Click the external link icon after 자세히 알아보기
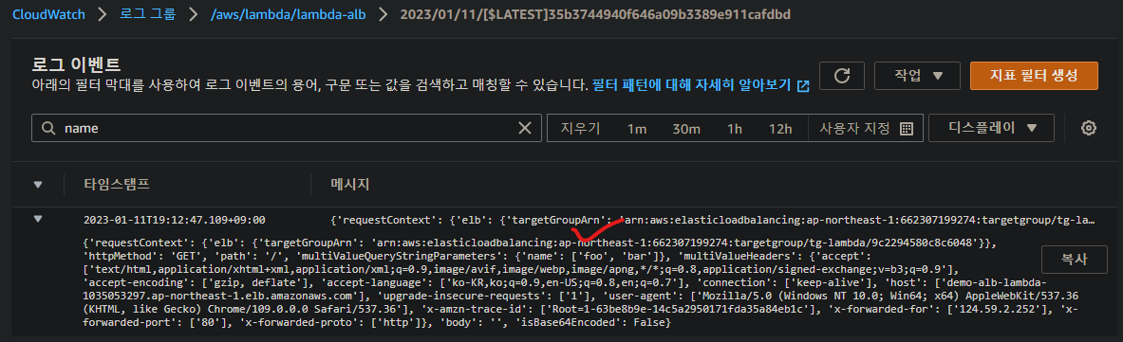Screen dimensions: 1123x342 [x=803, y=86]
